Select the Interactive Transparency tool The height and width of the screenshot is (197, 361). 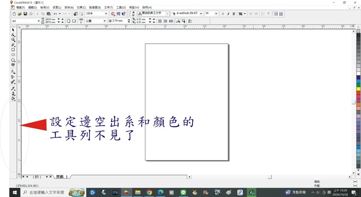[13, 77]
